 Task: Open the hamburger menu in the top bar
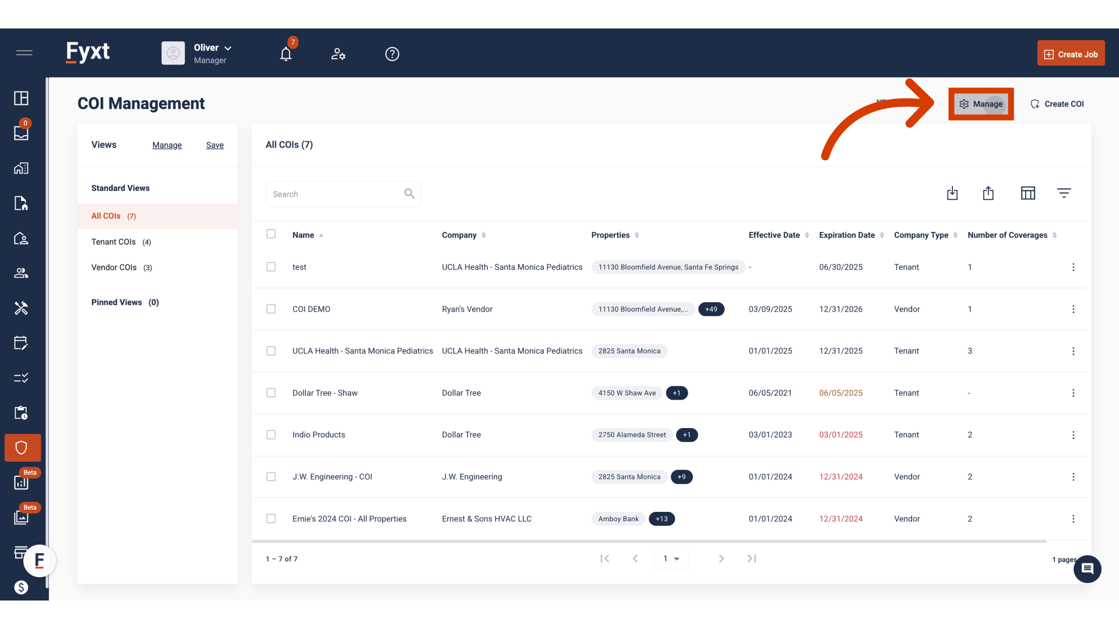point(24,53)
